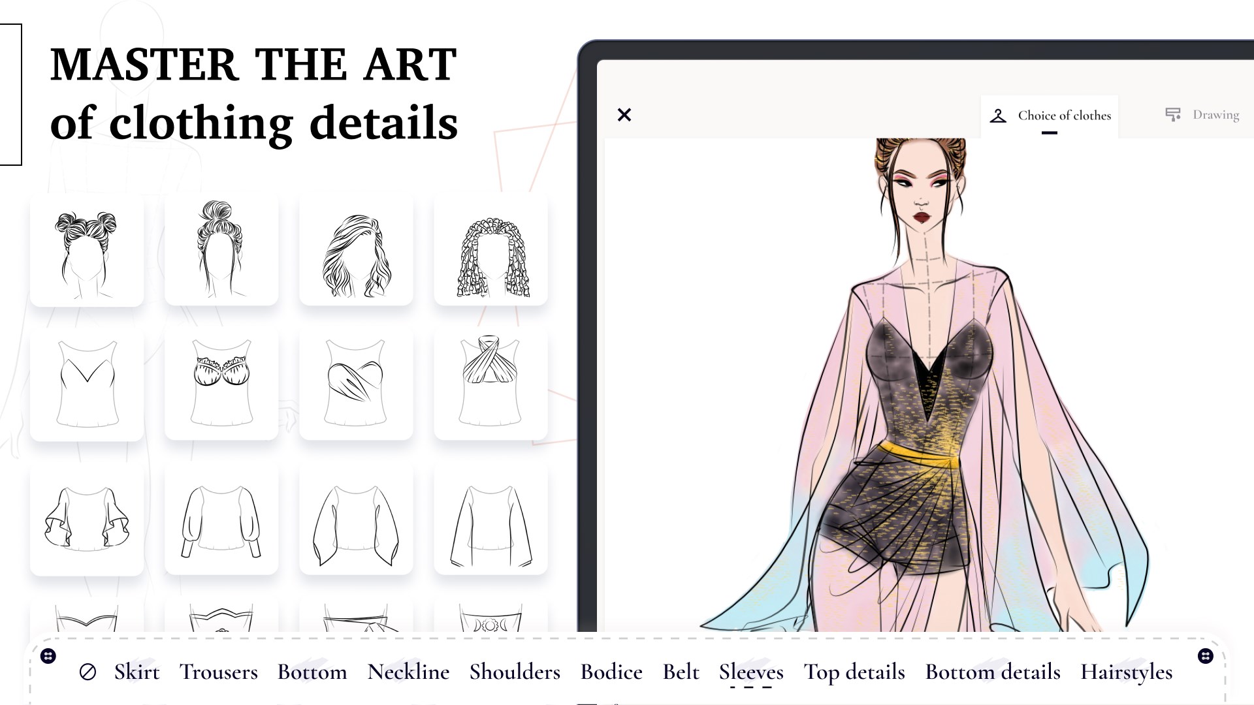The width and height of the screenshot is (1254, 705).
Task: Deselect the active Sleeves category
Action: tap(751, 672)
